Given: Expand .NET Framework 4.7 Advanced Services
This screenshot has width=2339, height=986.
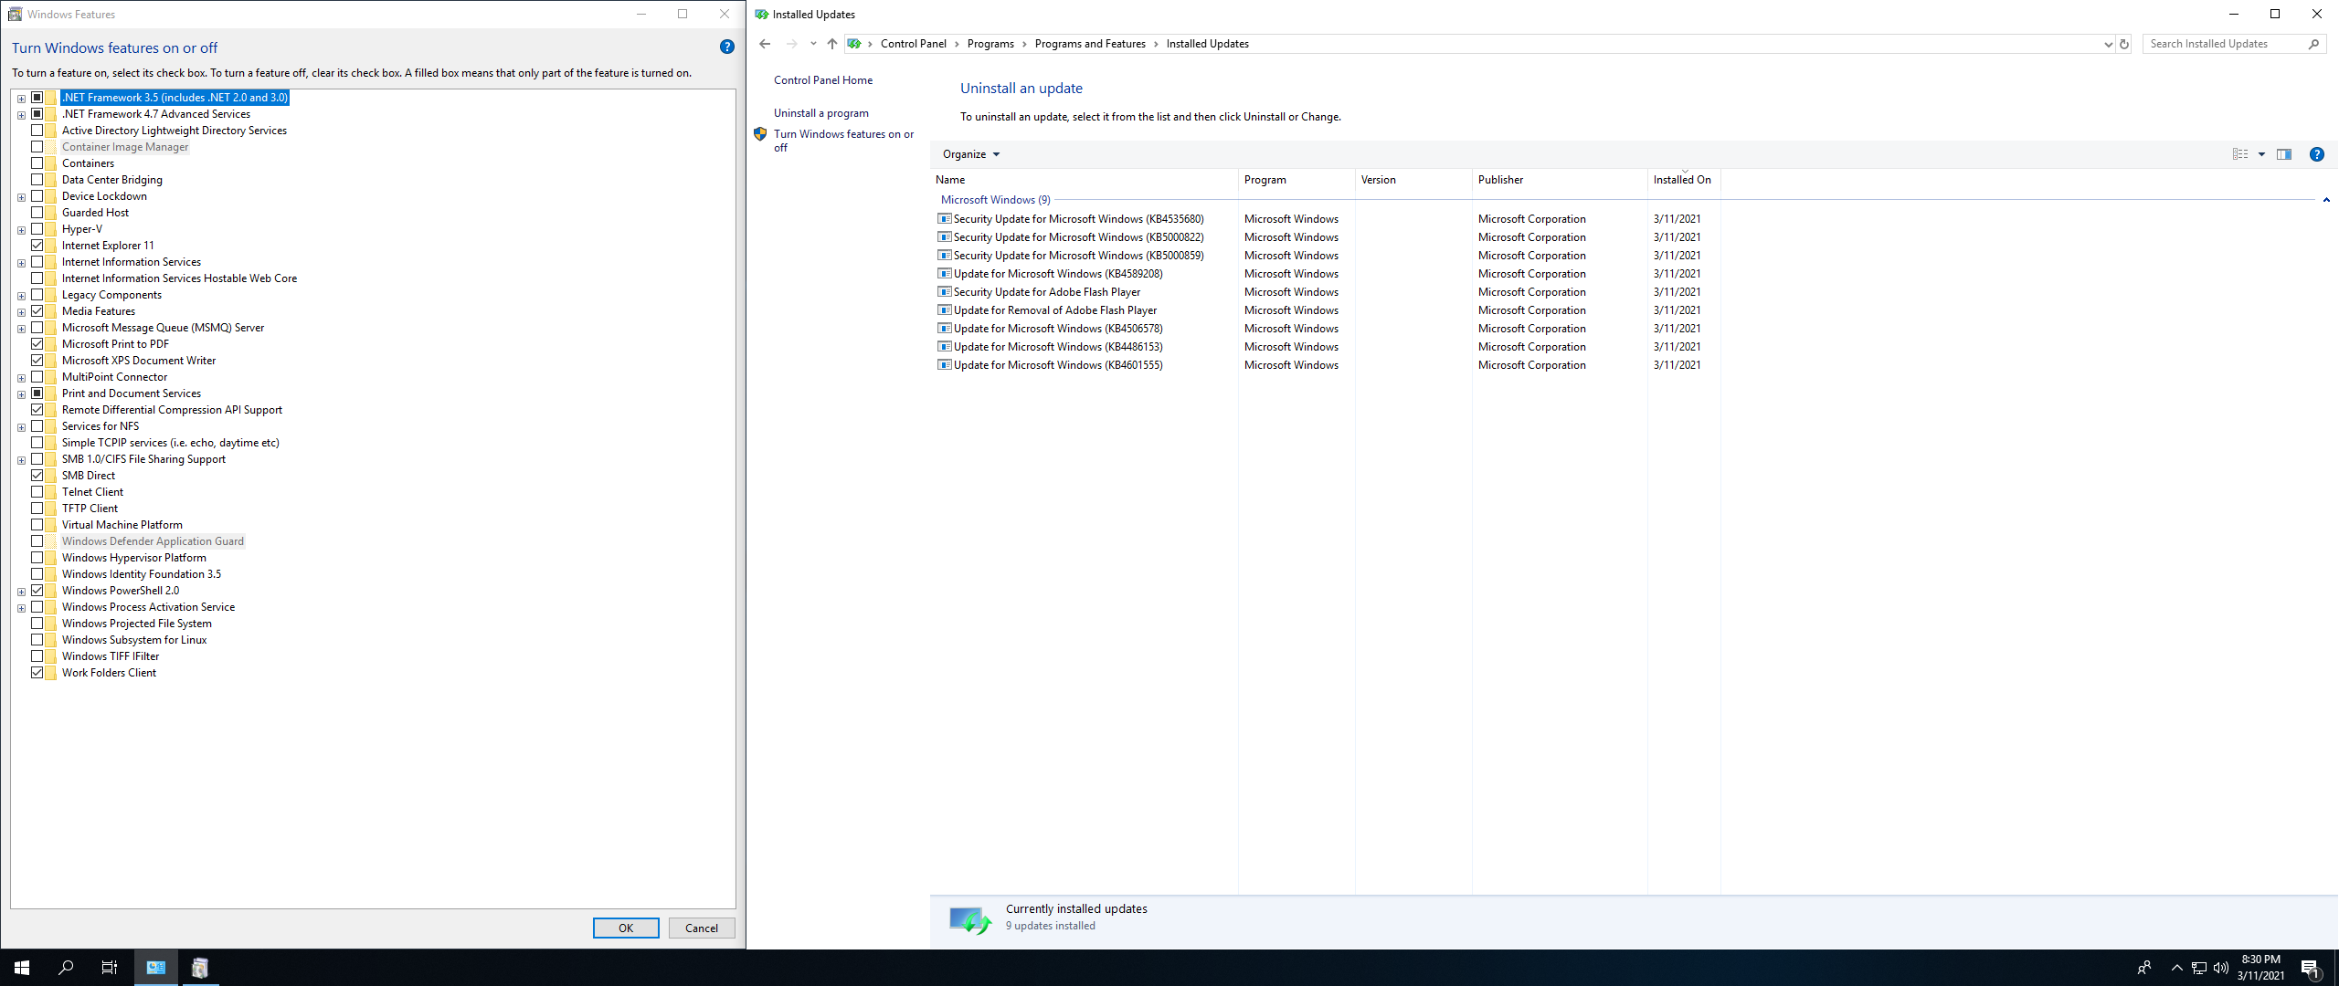Looking at the screenshot, I should click(x=21, y=115).
